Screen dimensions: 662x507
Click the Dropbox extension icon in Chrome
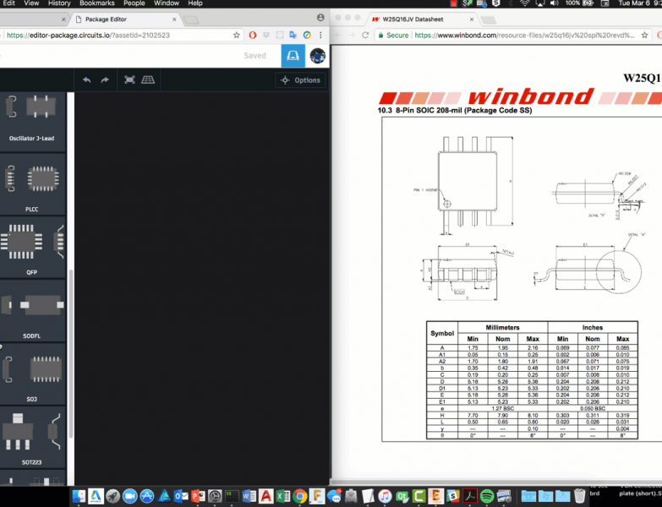266,35
